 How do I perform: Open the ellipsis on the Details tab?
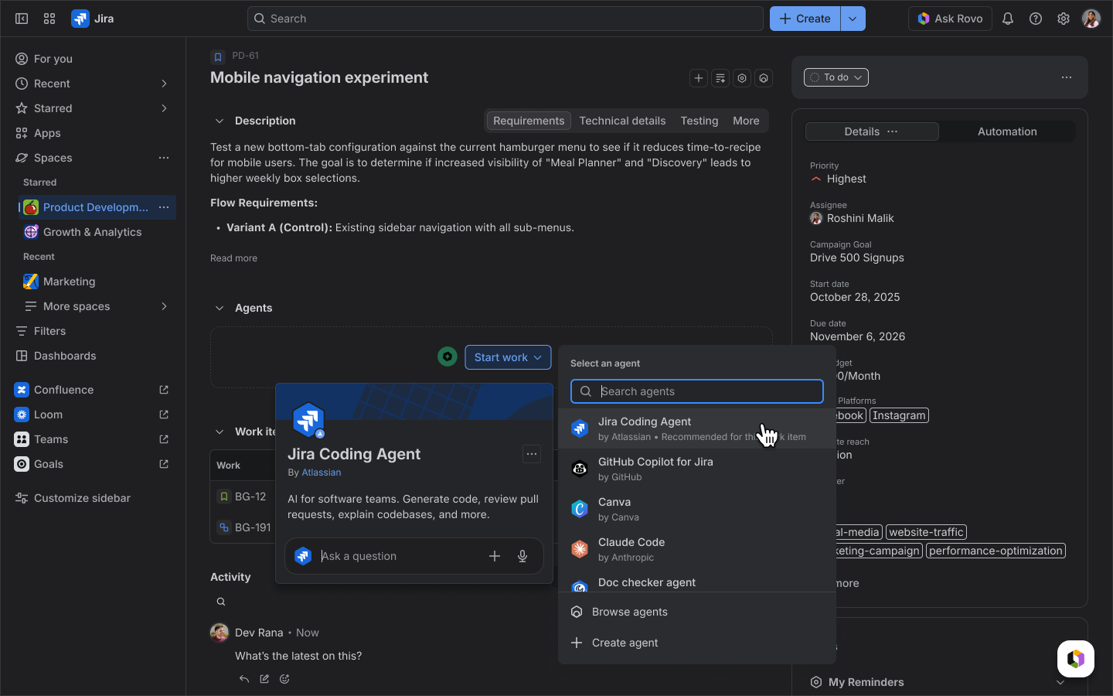tap(893, 131)
